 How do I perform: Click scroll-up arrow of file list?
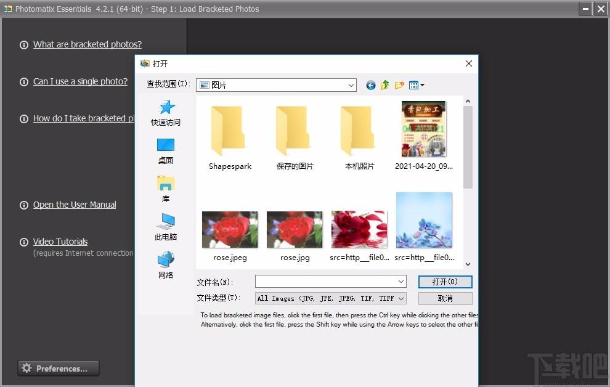click(x=468, y=102)
